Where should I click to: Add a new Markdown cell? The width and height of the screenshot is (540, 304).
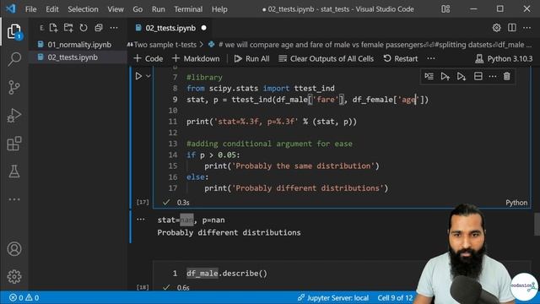pos(196,58)
